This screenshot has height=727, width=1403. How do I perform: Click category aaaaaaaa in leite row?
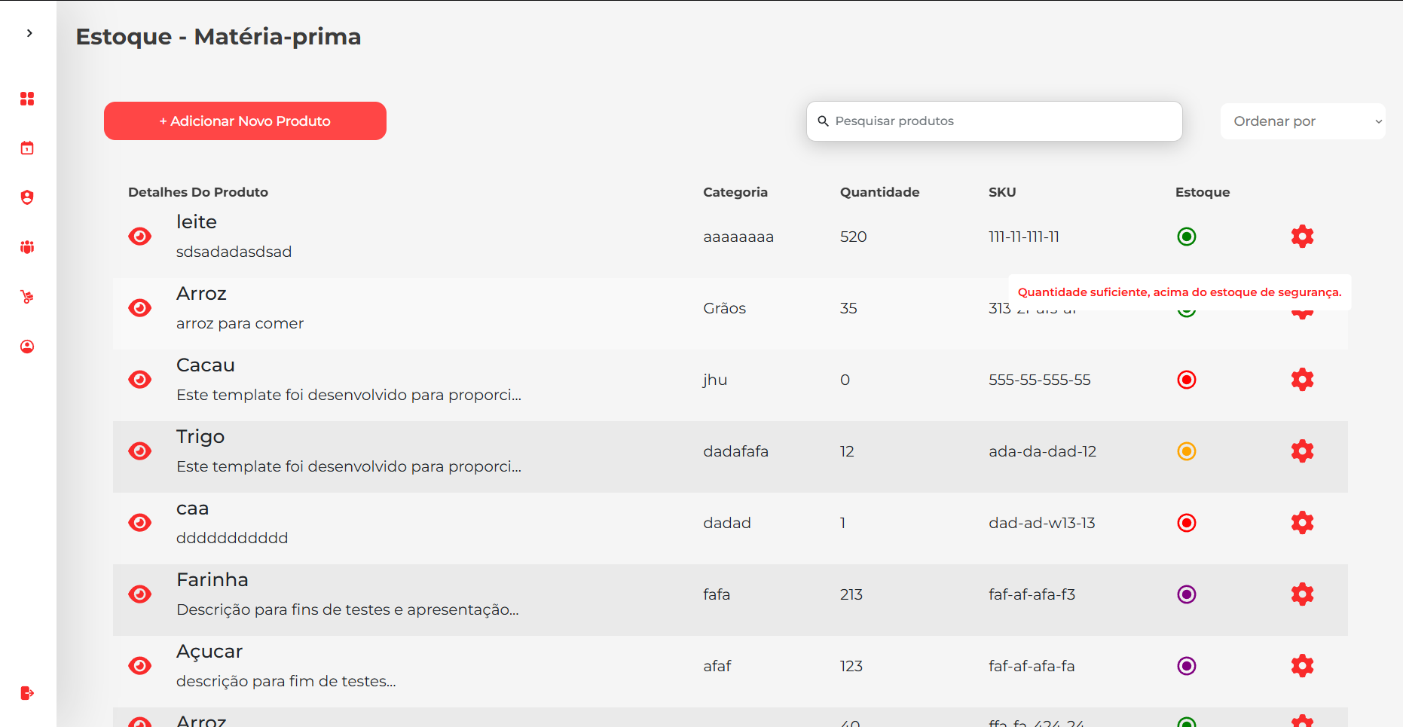(x=738, y=237)
